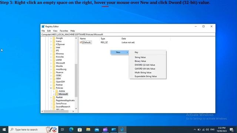Select the ICEpower key

click(x=60, y=44)
